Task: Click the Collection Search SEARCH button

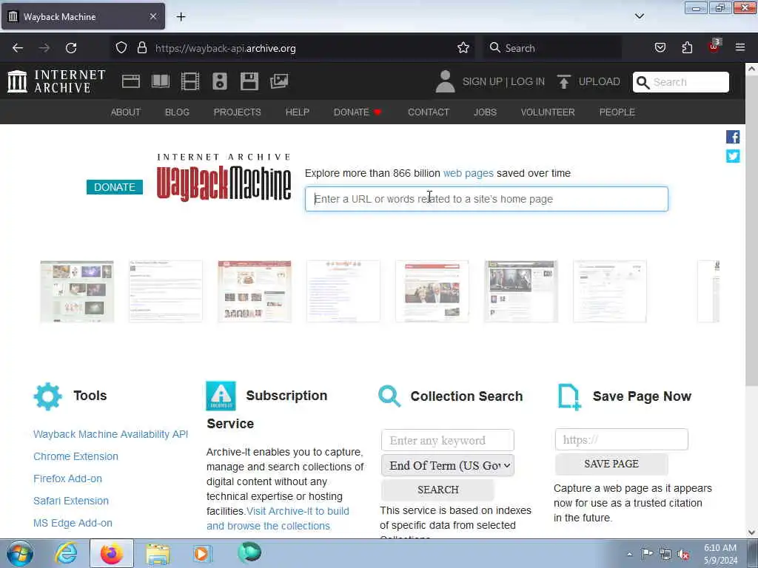Action: pos(438,490)
